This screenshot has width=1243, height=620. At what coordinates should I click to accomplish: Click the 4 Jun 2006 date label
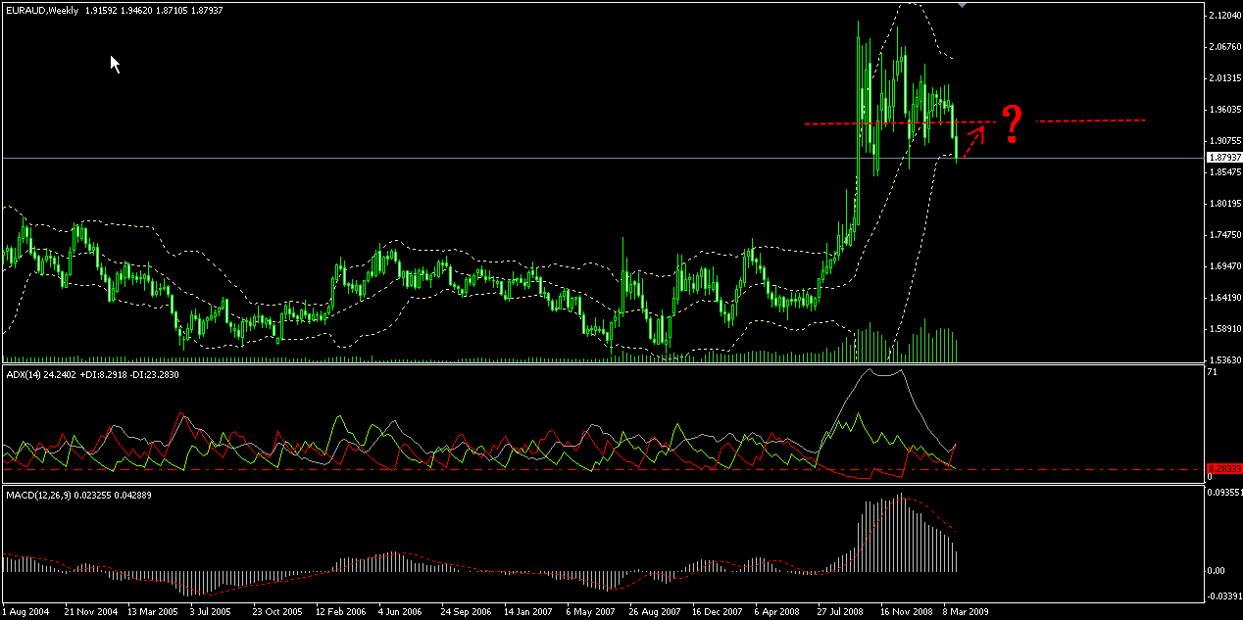click(401, 611)
